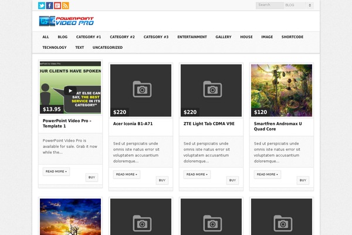
Task: Open the Facebook social icon
Action: pyautogui.click(x=49, y=5)
